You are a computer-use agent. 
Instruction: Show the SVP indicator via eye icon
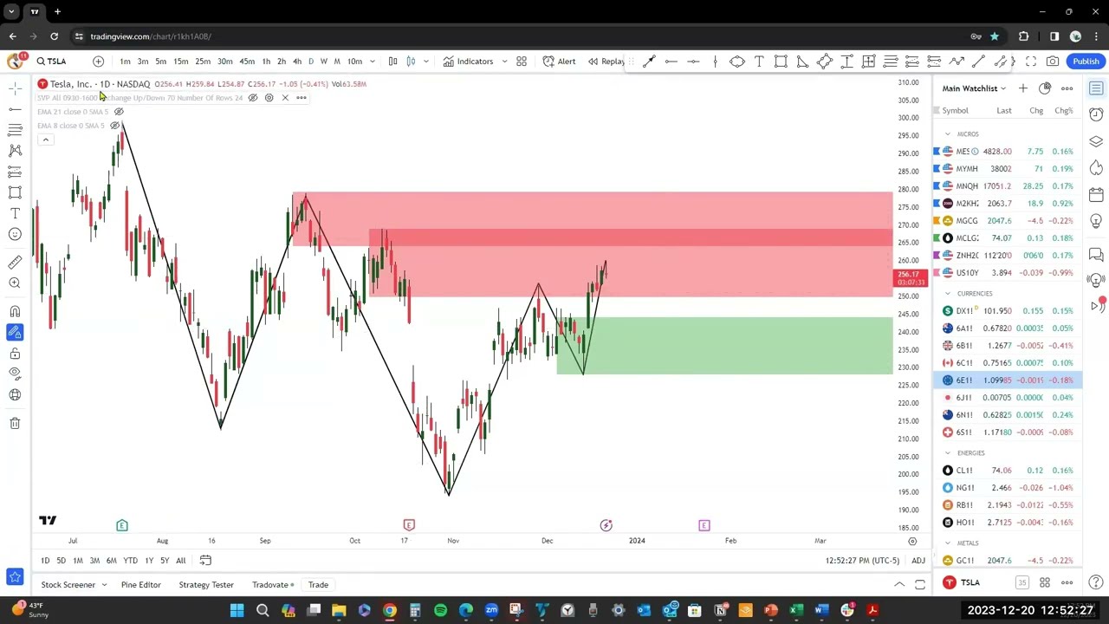(253, 98)
